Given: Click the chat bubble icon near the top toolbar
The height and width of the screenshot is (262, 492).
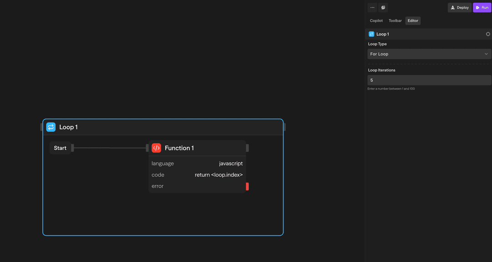Looking at the screenshot, I should [383, 7].
